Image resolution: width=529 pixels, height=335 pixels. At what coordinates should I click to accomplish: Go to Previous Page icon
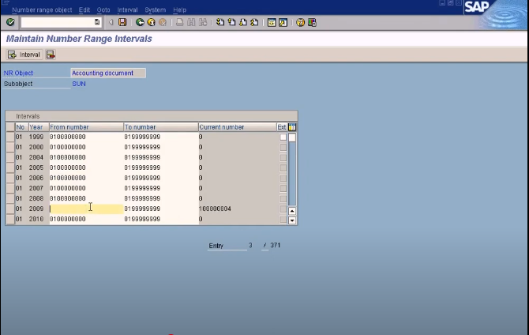coord(231,22)
